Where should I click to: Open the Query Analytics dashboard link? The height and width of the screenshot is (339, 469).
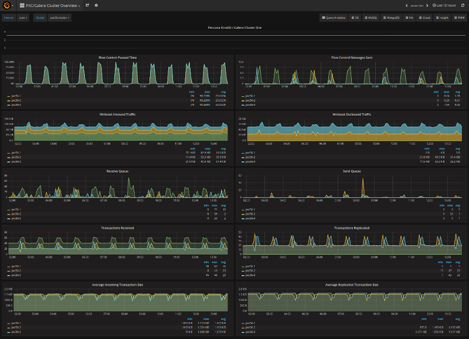click(x=334, y=18)
